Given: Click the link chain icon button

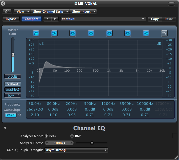Looking at the screenshot, I should click(7, 11).
